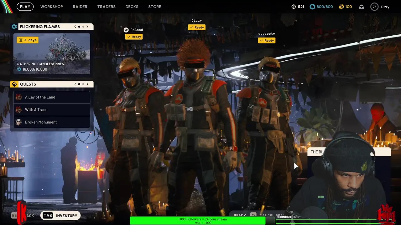Click the ESC Back button
Viewport: 401px width, 225px height.
pos(23,216)
